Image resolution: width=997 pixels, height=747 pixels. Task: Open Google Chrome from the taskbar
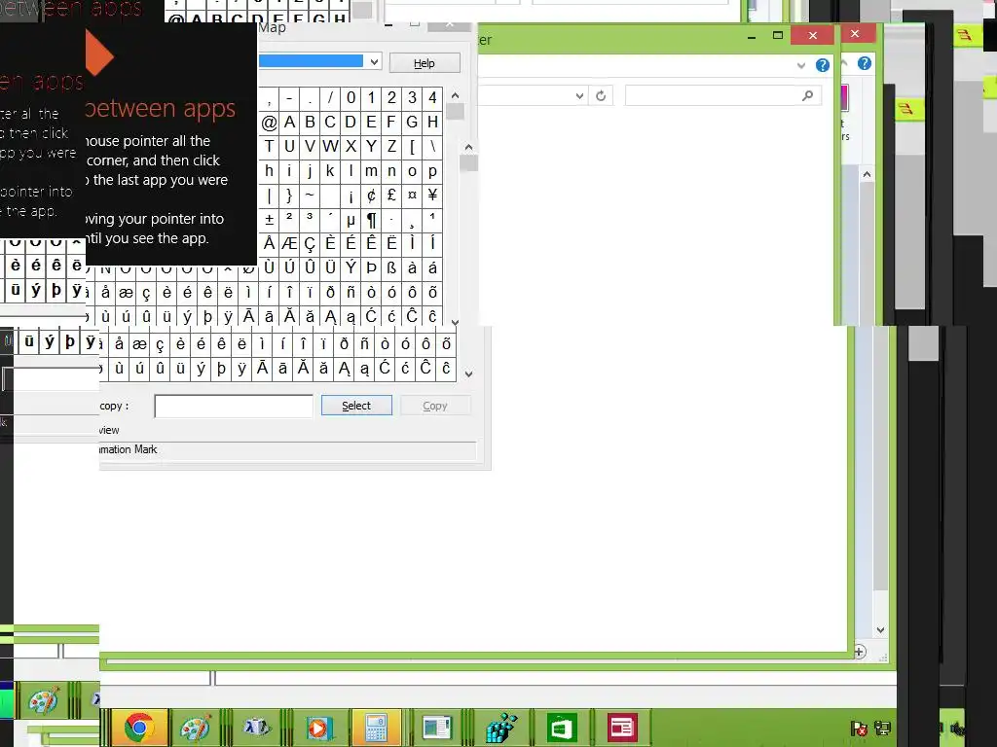pos(139,728)
